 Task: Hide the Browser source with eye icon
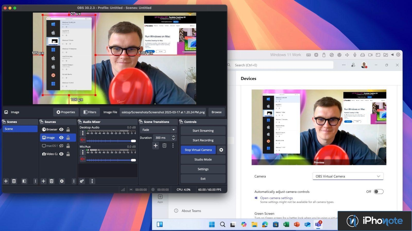click(61, 129)
